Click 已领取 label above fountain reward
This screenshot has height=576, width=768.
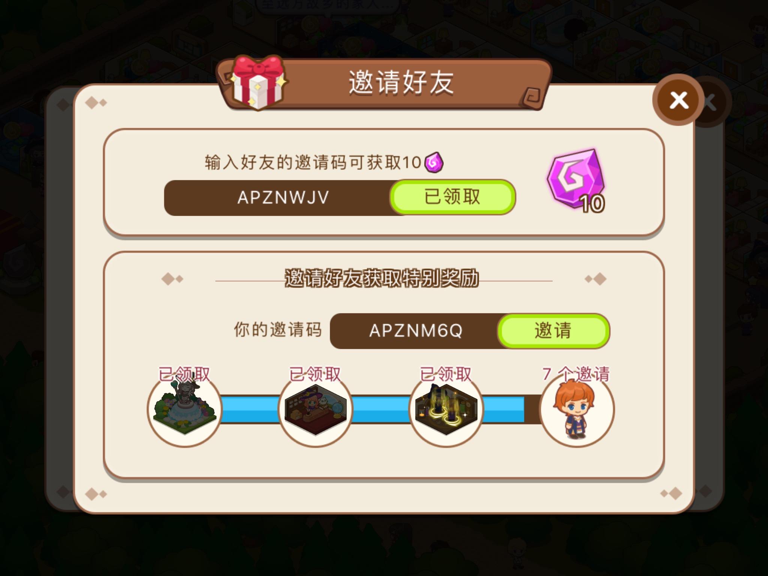click(x=184, y=373)
